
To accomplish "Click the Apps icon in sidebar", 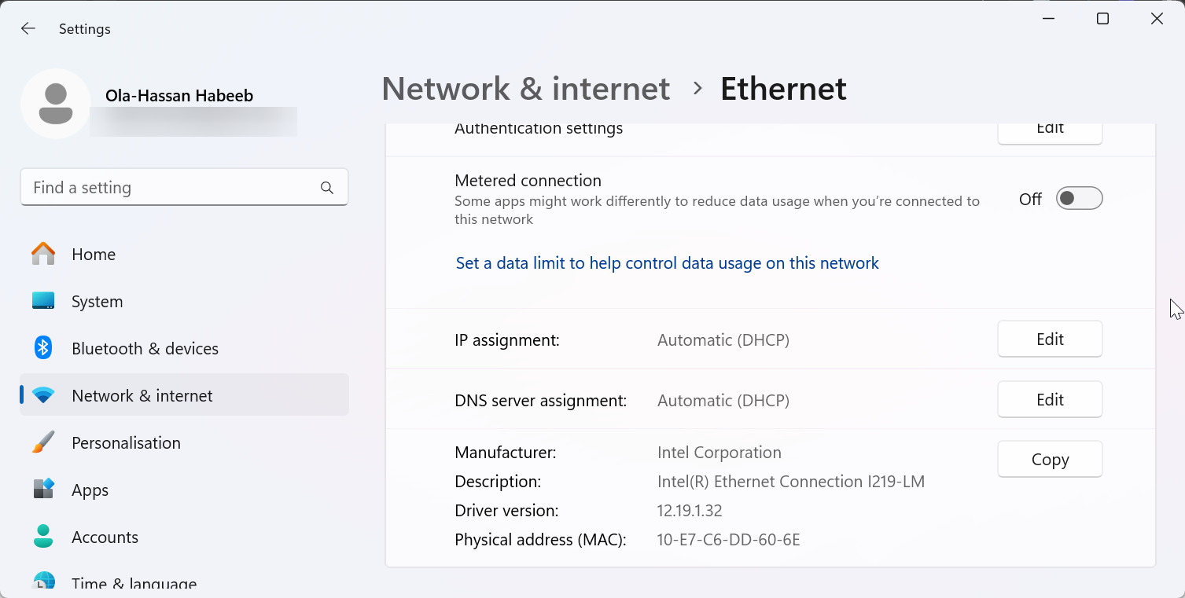I will click(x=43, y=490).
